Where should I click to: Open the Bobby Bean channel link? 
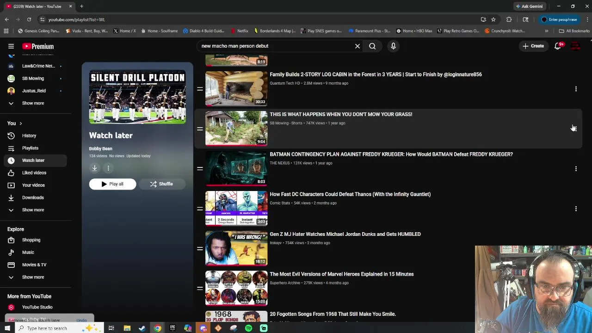(100, 148)
